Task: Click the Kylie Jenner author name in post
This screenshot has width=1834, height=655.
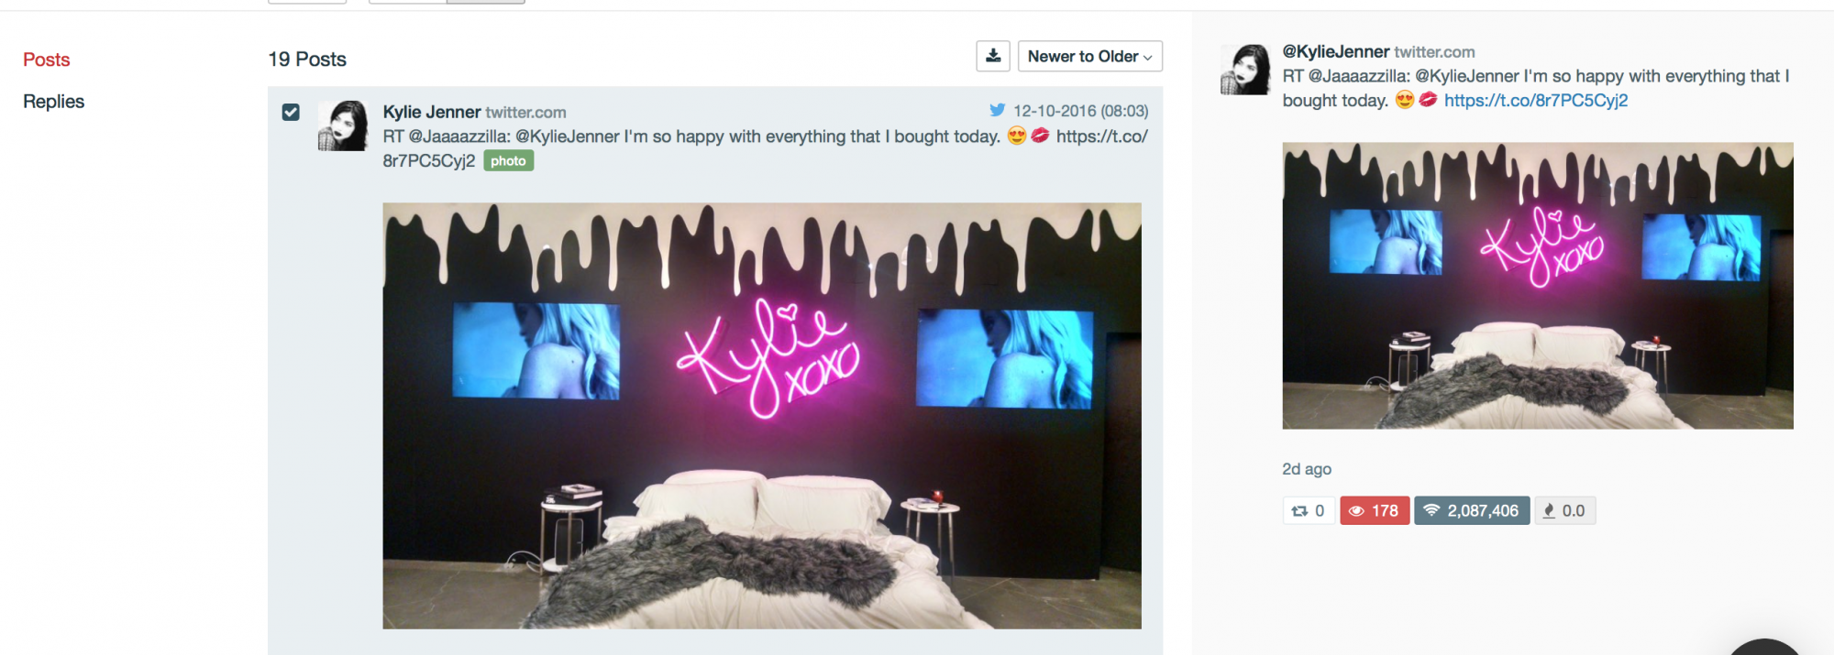Action: [432, 112]
